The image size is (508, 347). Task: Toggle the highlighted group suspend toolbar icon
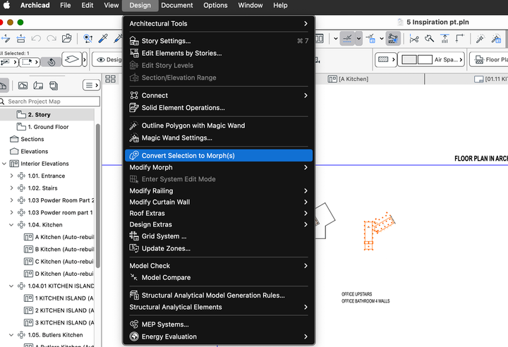tap(393, 39)
